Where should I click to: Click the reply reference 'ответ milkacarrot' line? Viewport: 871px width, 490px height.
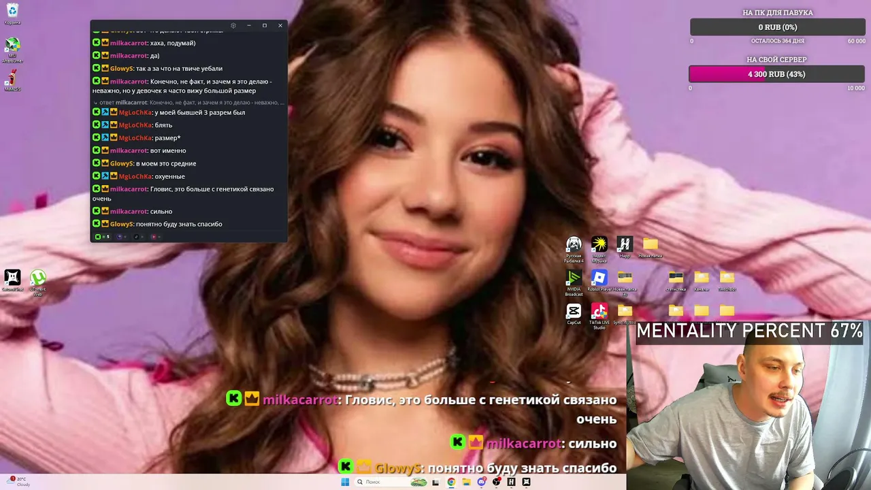188,103
